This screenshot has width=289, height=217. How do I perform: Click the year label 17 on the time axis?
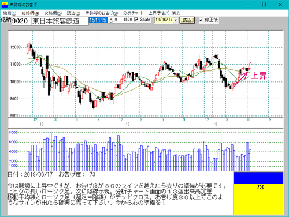(128, 124)
